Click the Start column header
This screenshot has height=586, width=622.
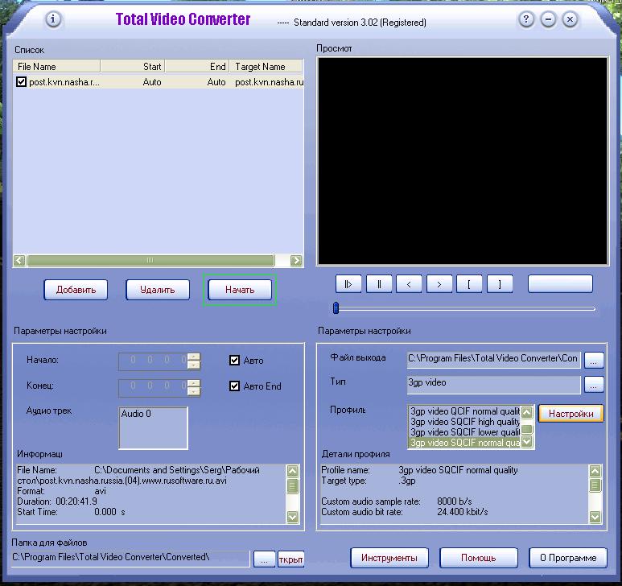pos(133,66)
